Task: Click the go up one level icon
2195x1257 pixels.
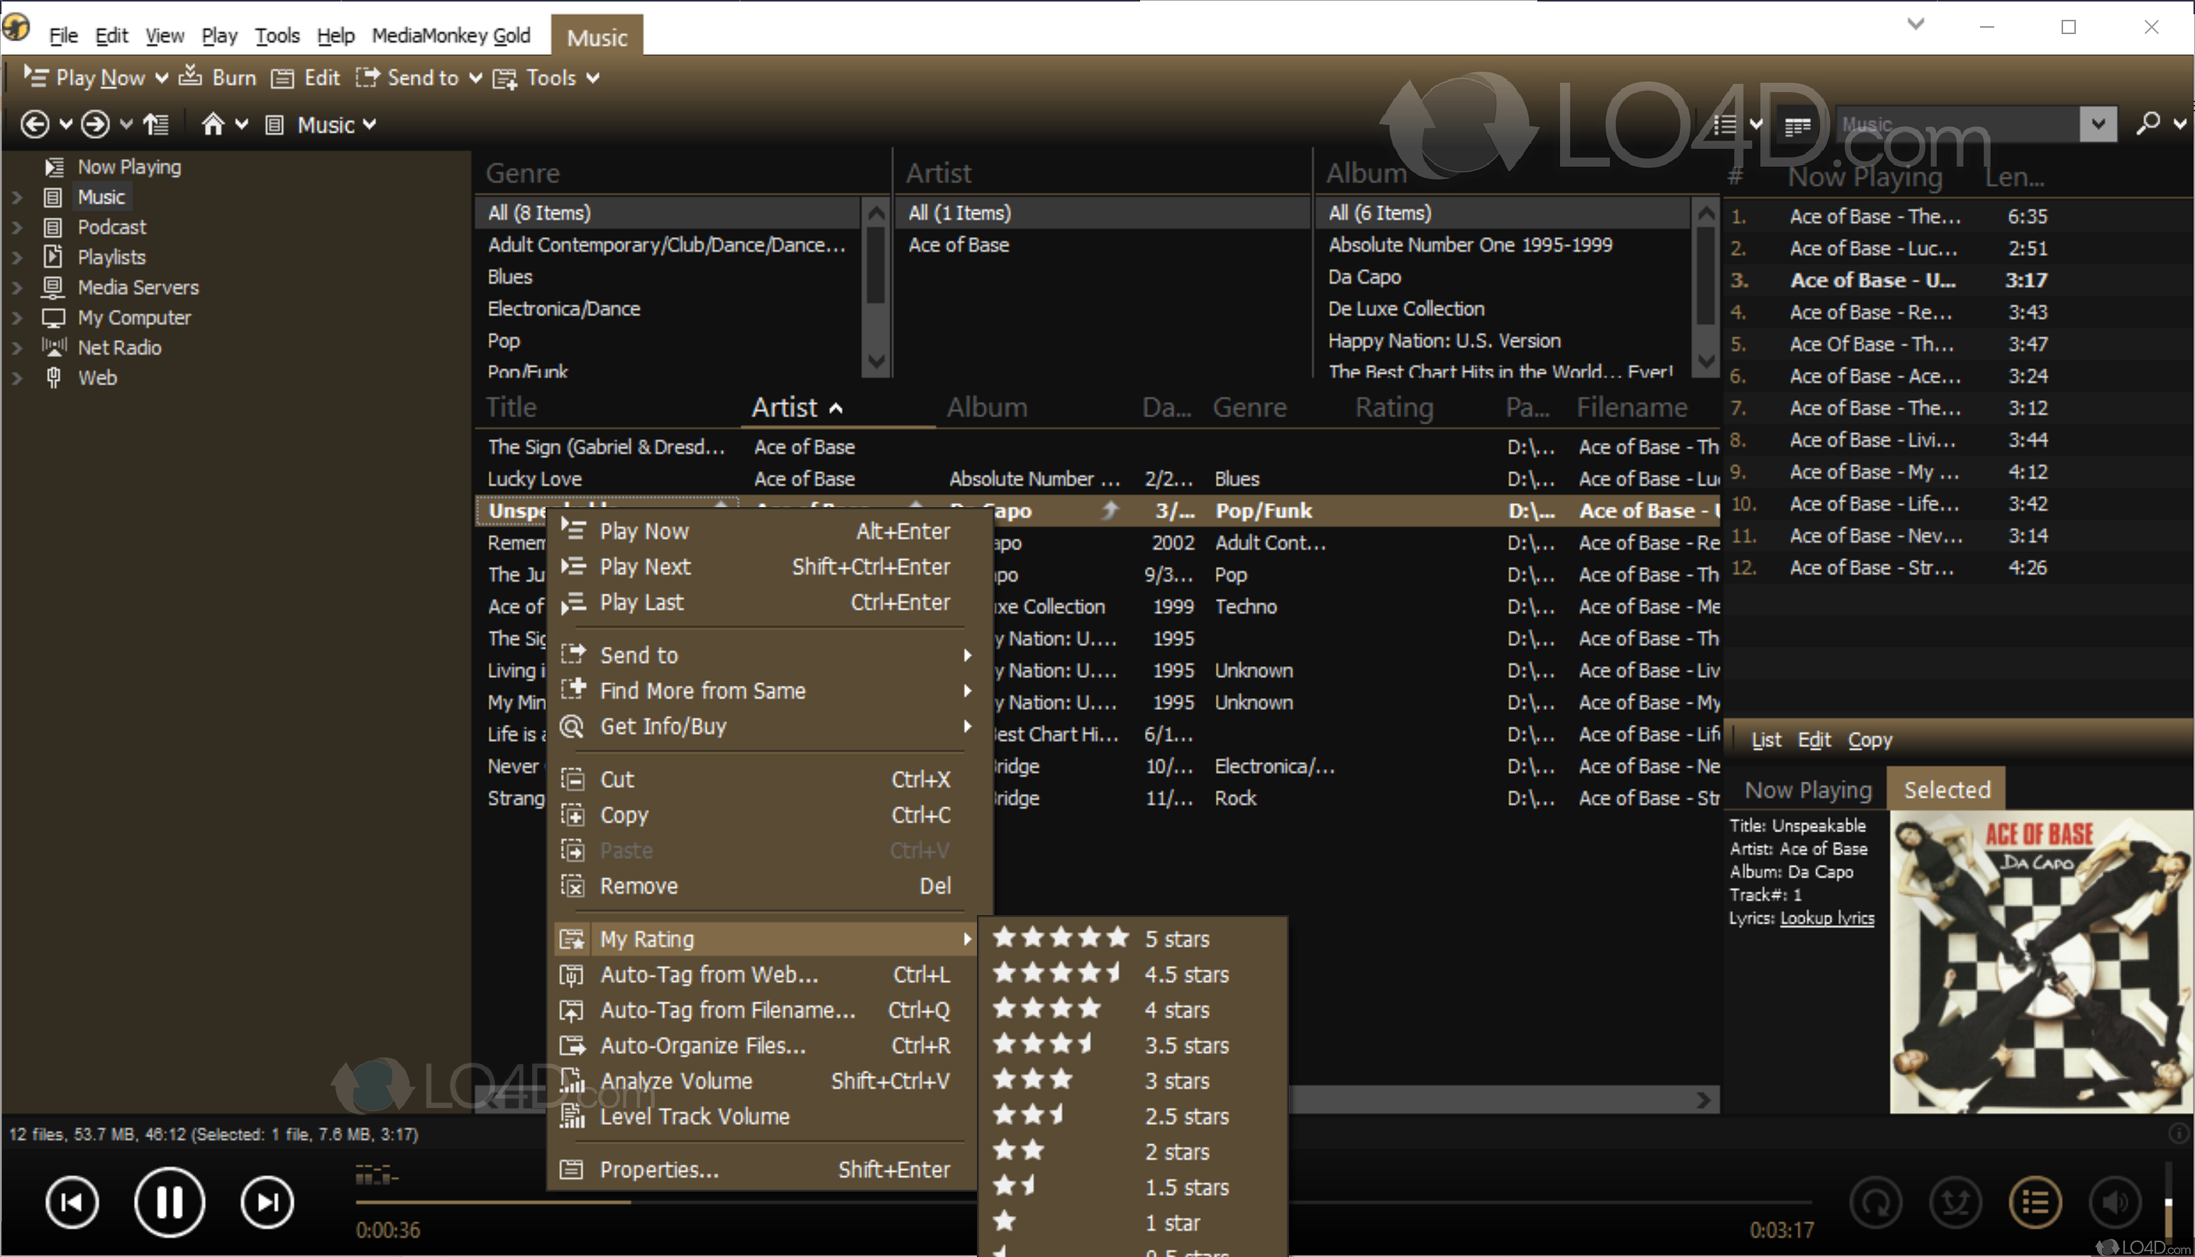Action: click(x=156, y=124)
